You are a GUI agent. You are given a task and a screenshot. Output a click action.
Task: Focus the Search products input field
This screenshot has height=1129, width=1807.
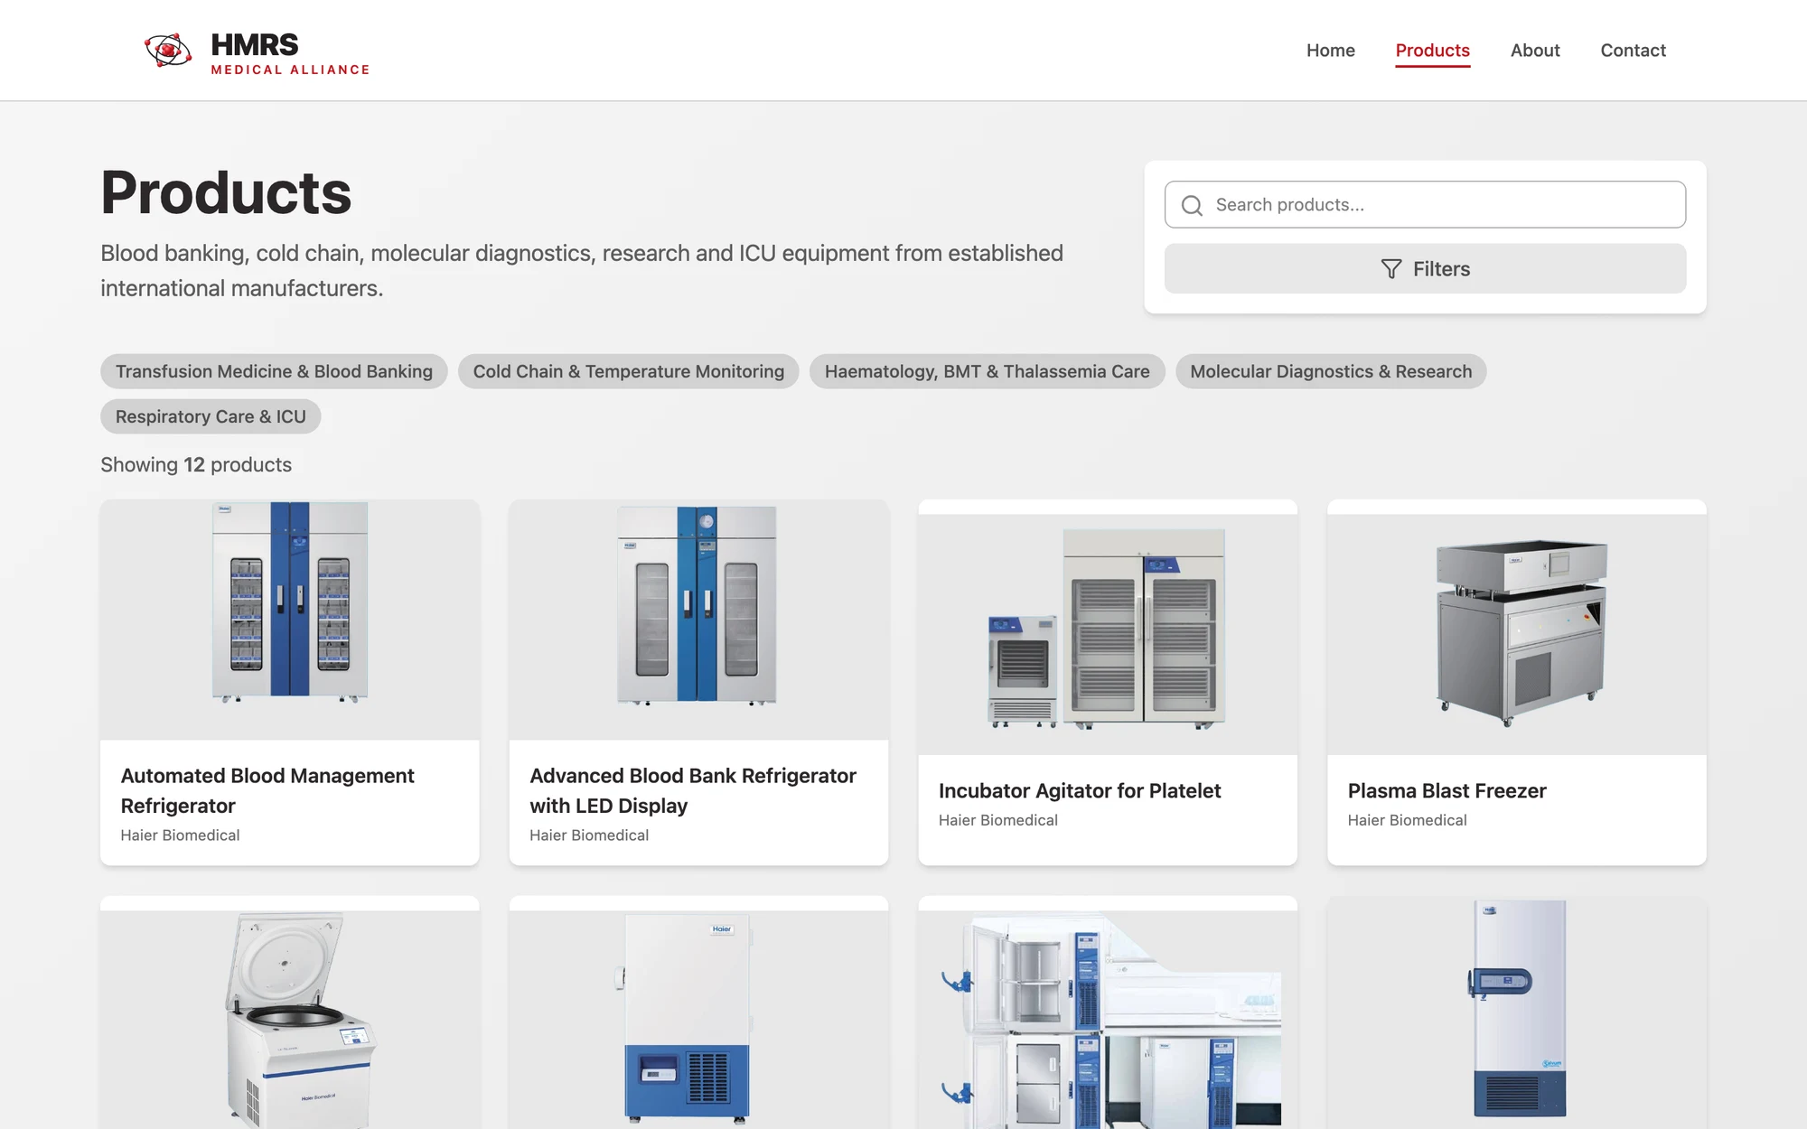click(1425, 205)
